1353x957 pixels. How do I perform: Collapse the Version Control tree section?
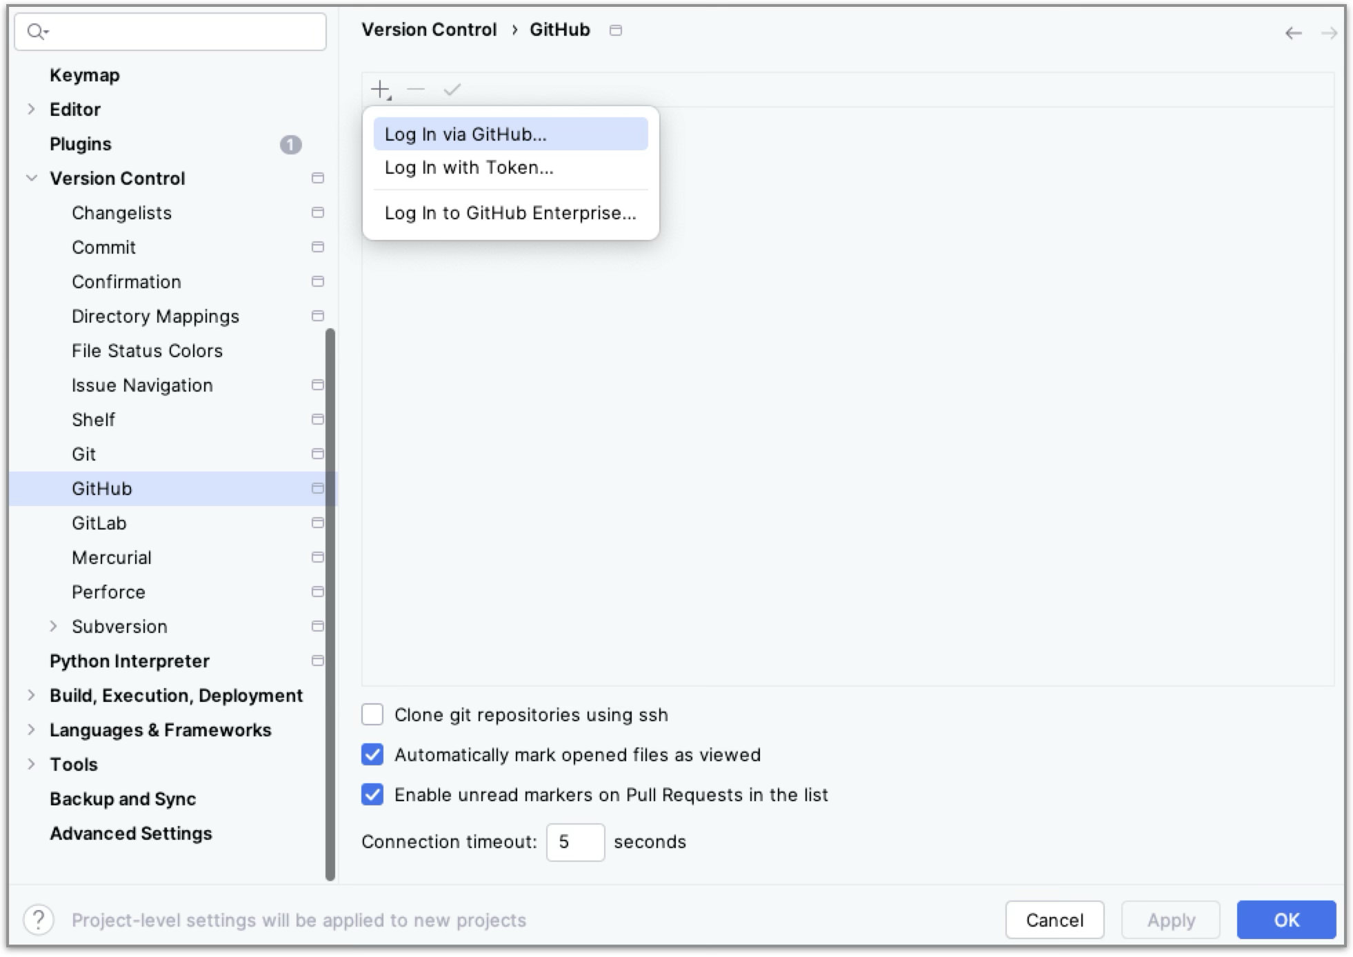[x=31, y=178]
